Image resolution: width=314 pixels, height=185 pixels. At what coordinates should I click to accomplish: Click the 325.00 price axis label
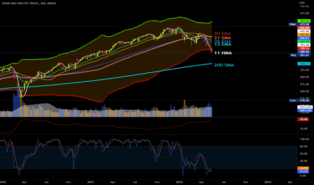[x=304, y=70]
